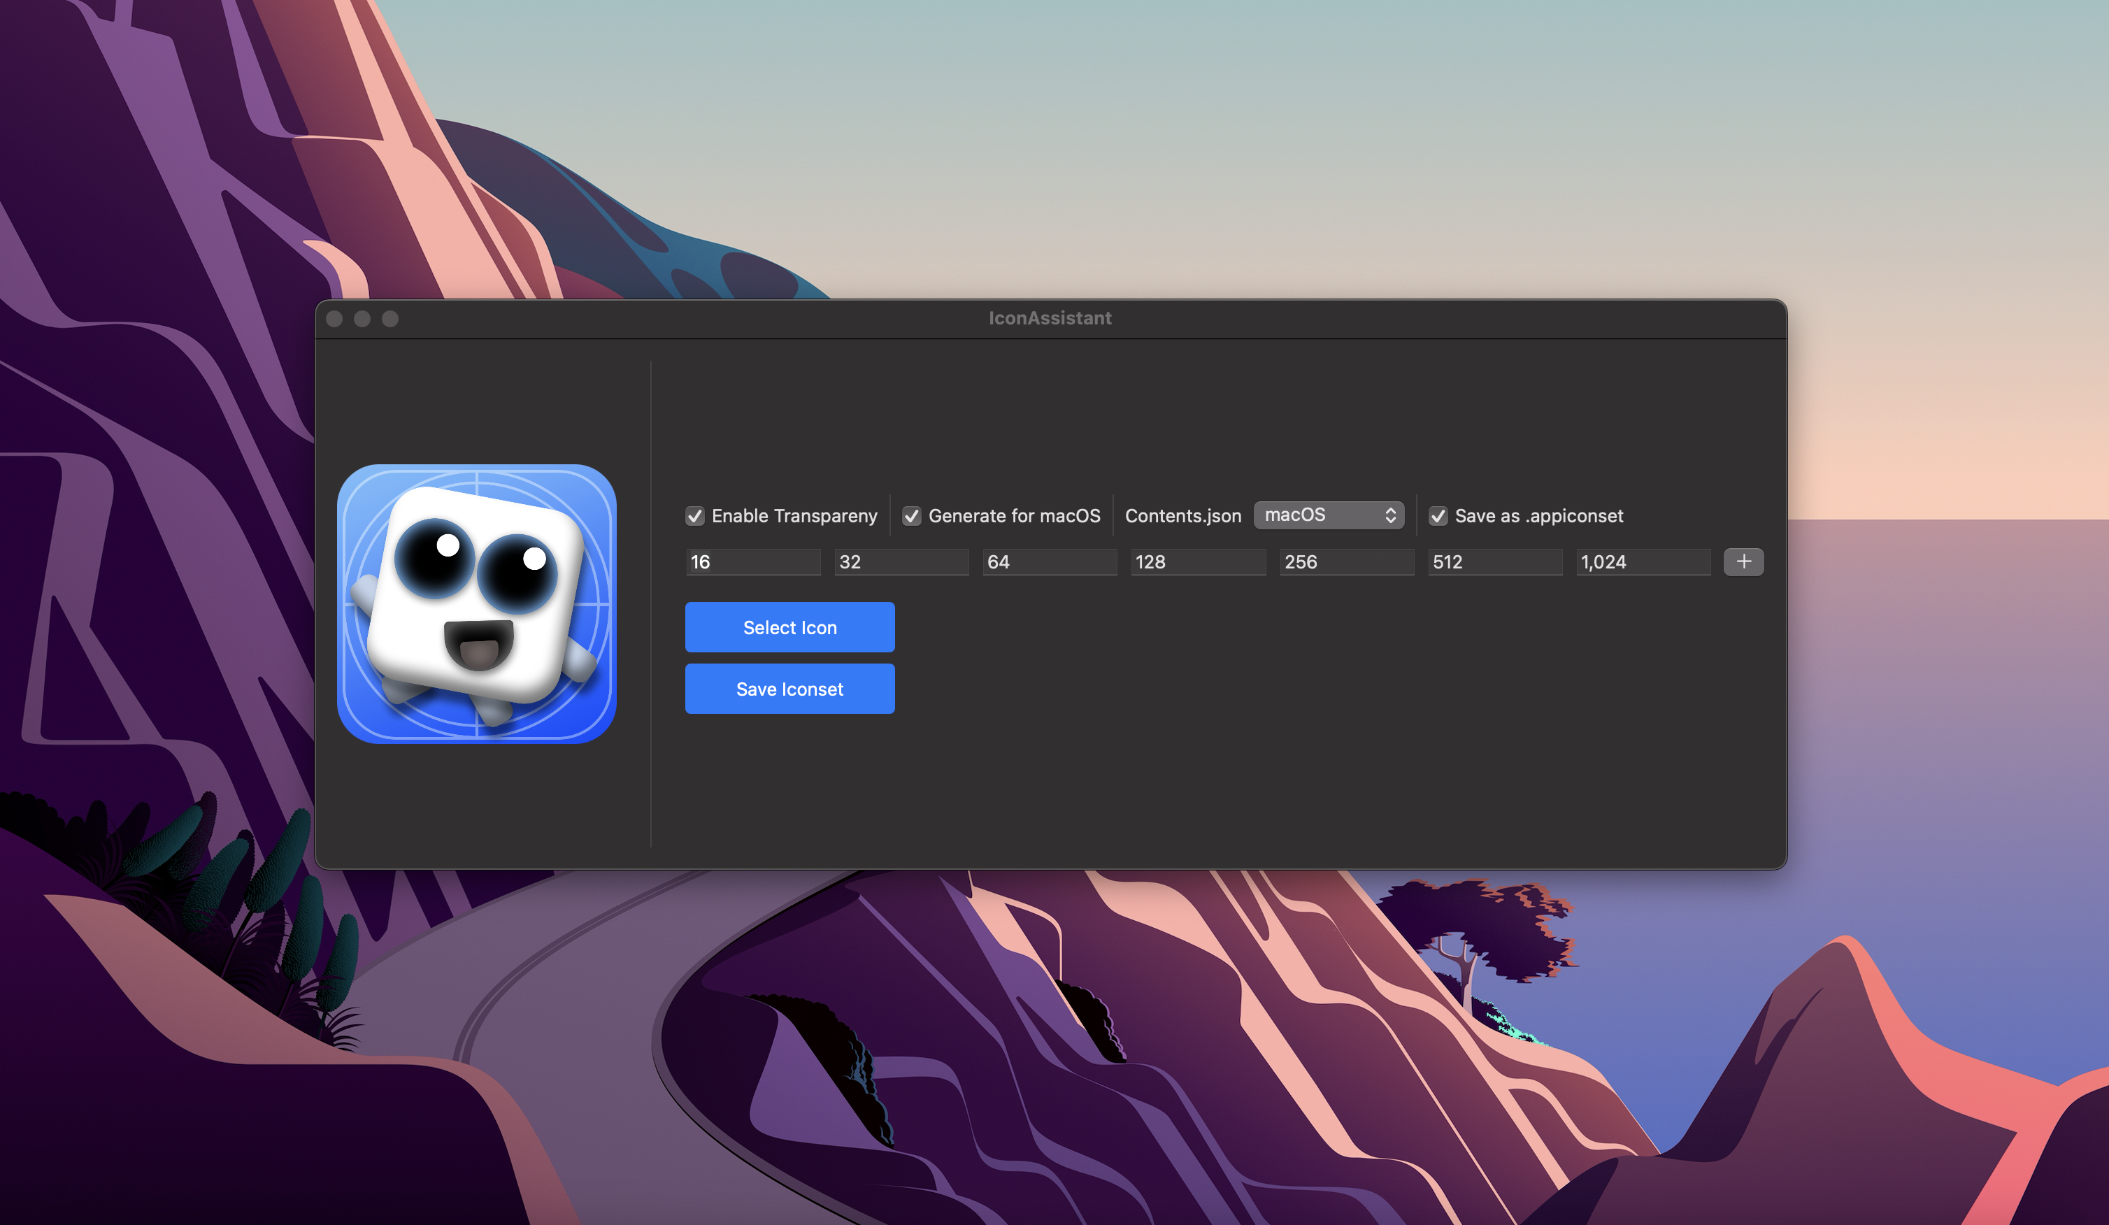Uncheck Generate for macOS checkbox

[911, 516]
